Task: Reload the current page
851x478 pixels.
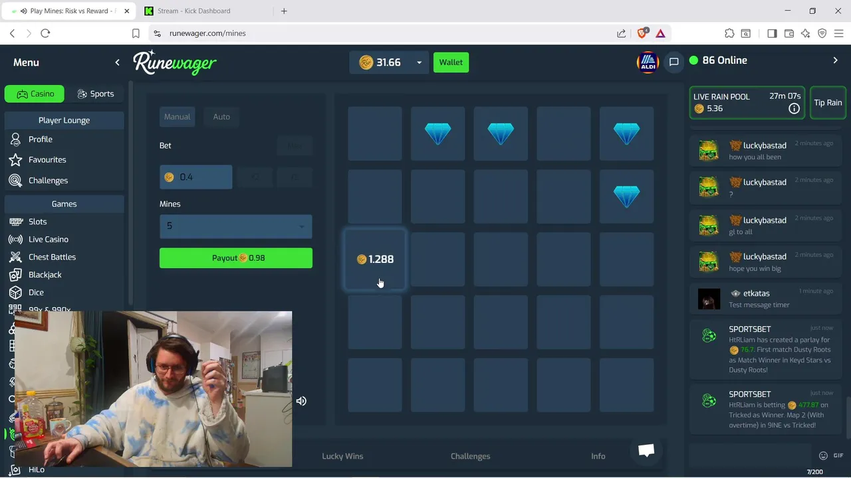Action: (45, 33)
